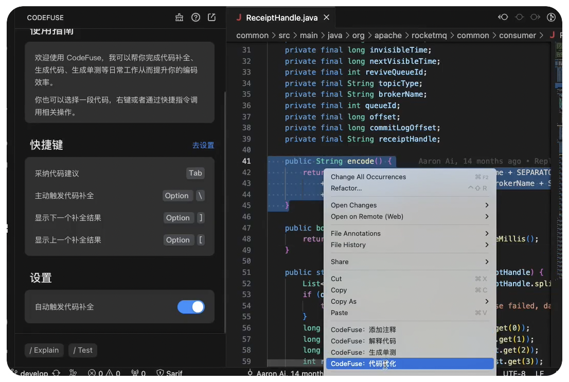569x382 pixels.
Task: Choose Refactor... in the context menu
Action: coord(410,188)
